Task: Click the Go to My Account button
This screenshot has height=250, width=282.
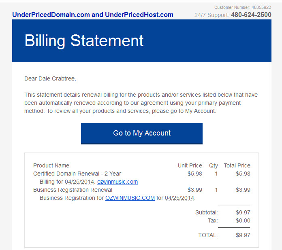Action: coord(142,133)
